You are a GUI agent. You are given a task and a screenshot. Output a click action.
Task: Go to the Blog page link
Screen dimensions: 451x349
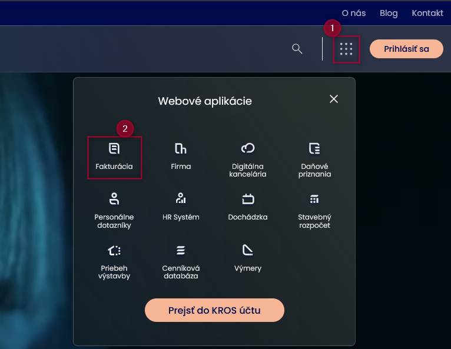389,13
